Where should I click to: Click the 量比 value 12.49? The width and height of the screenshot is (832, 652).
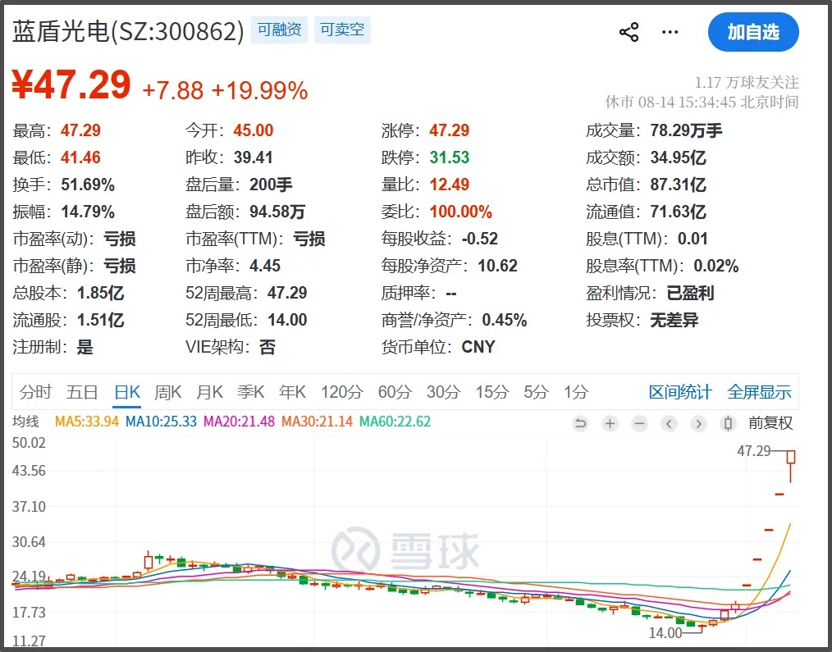[x=449, y=185]
